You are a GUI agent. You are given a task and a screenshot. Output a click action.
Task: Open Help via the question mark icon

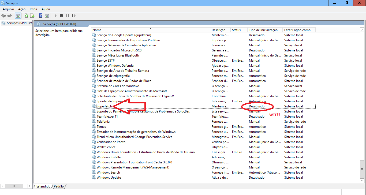pos(41,16)
